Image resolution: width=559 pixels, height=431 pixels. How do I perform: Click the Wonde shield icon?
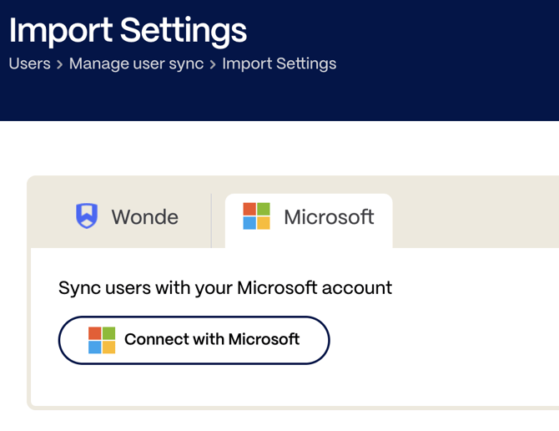87,215
